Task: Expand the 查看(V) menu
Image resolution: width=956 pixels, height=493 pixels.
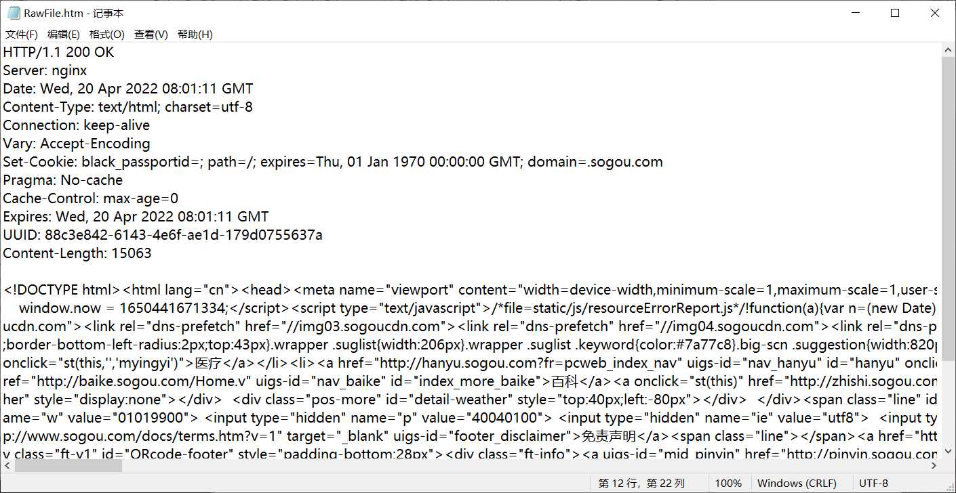Action: (151, 35)
